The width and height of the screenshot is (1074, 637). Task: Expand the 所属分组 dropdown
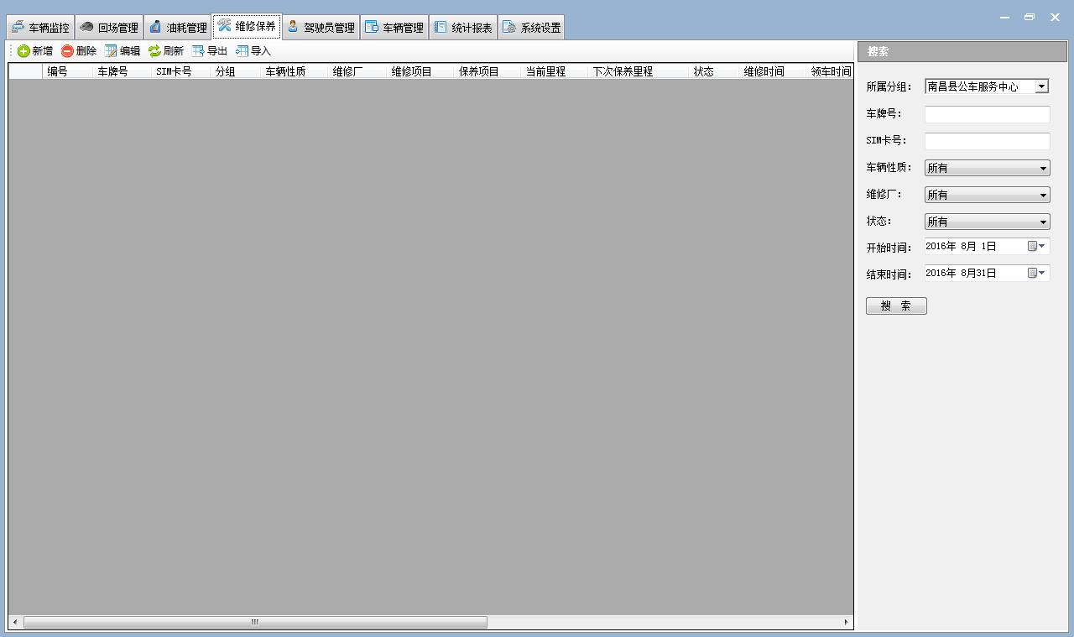point(1041,86)
